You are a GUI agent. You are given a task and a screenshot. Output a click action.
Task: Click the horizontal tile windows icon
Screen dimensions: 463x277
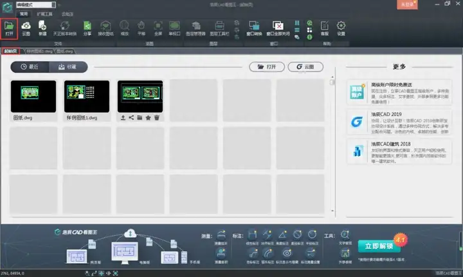297,30
